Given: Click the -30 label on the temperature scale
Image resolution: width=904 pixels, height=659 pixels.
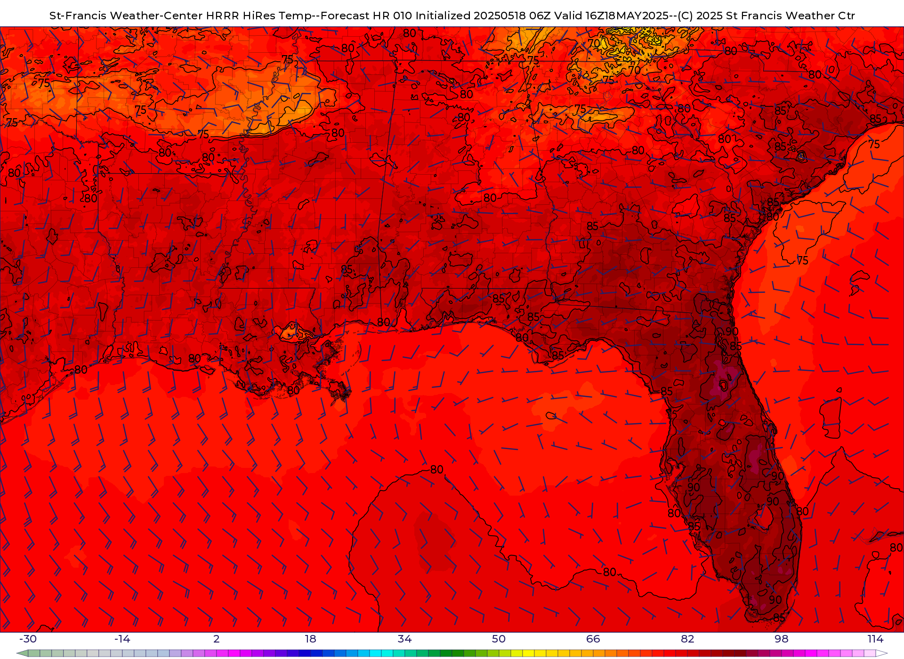Looking at the screenshot, I should pos(28,639).
